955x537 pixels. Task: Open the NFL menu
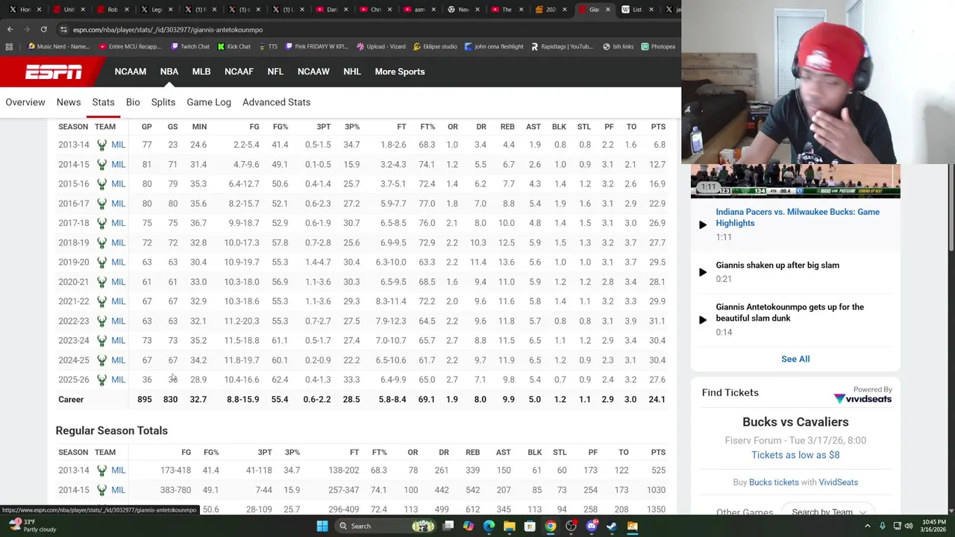[275, 72]
